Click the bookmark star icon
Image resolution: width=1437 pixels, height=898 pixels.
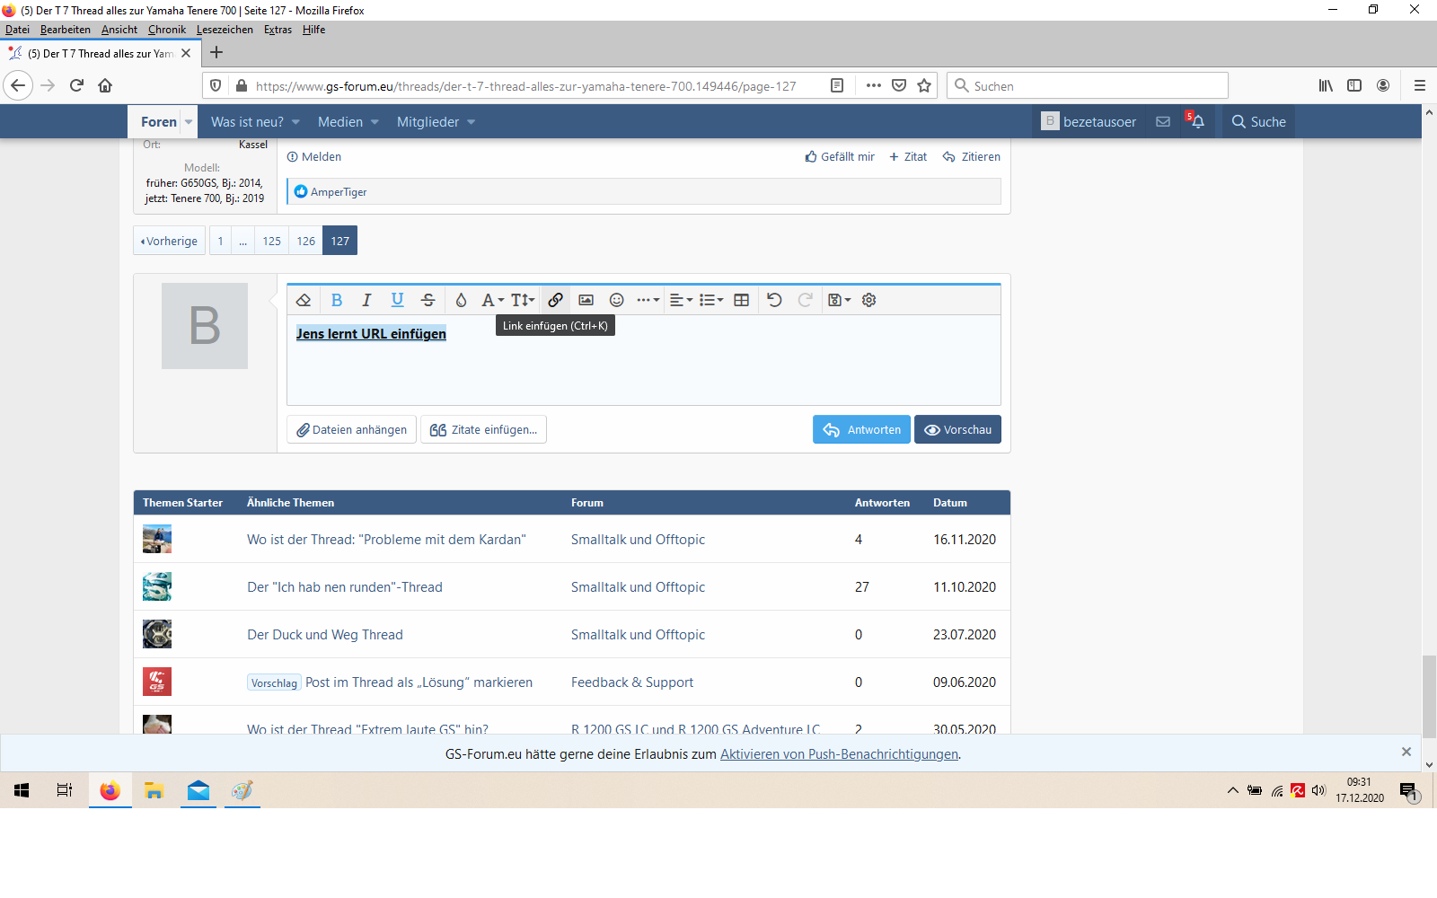(924, 85)
